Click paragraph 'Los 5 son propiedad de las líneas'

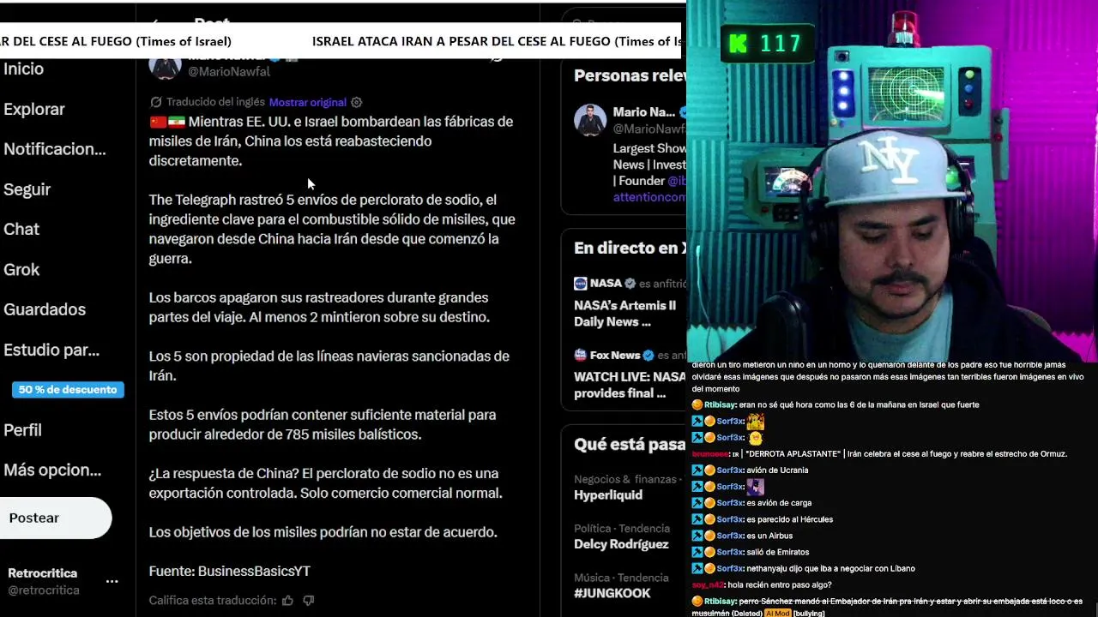pyautogui.click(x=329, y=366)
